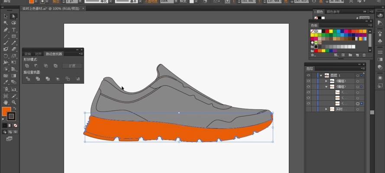Select the Gradient tool

click(x=14, y=76)
